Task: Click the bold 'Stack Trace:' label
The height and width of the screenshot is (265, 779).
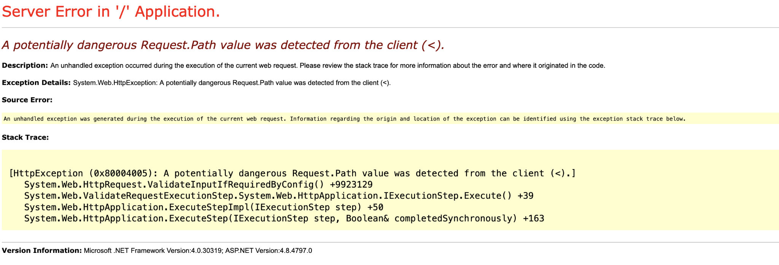Action: coord(25,137)
